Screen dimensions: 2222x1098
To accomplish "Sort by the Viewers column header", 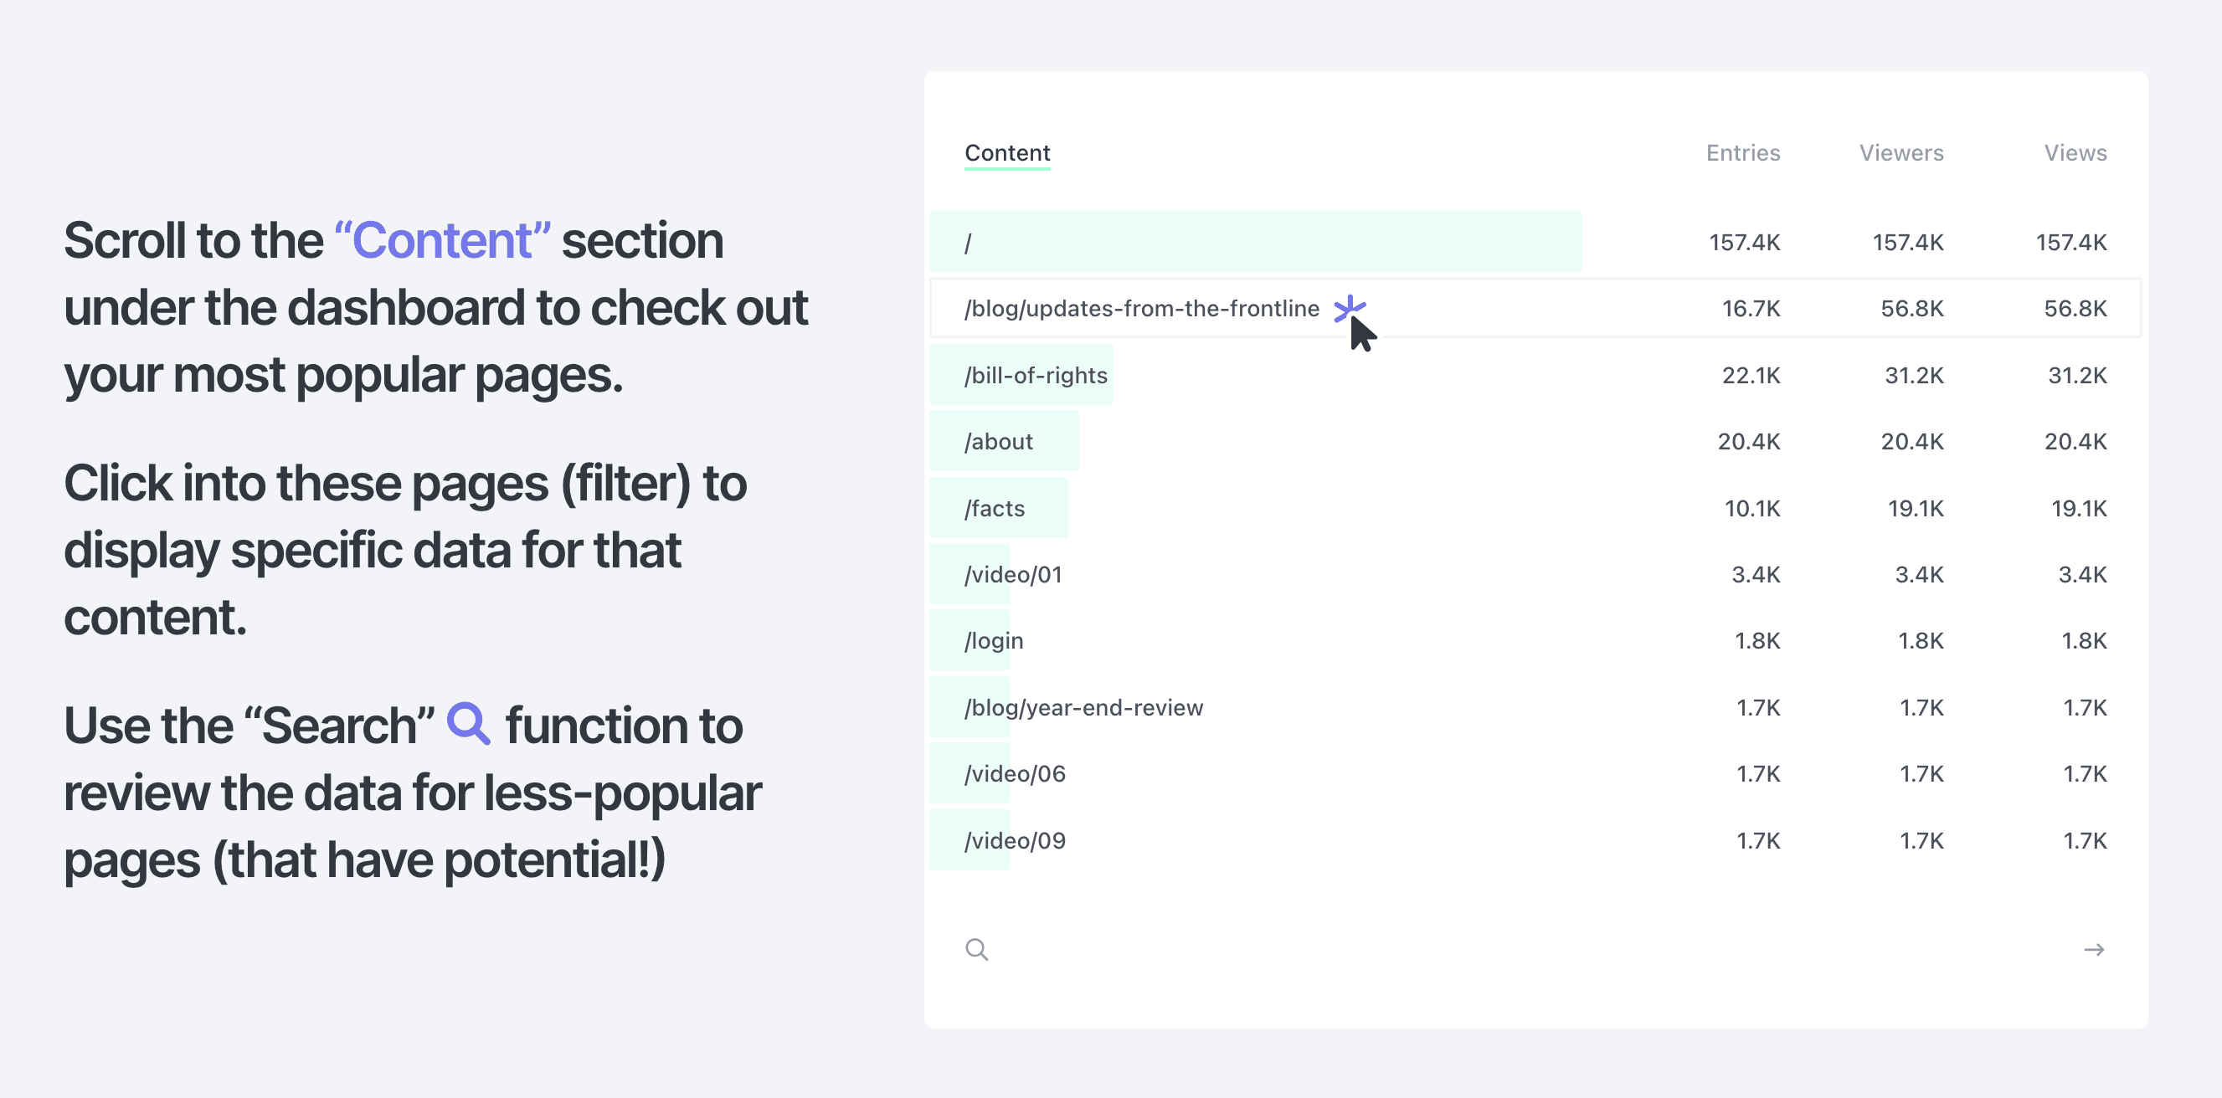I will (x=1901, y=152).
